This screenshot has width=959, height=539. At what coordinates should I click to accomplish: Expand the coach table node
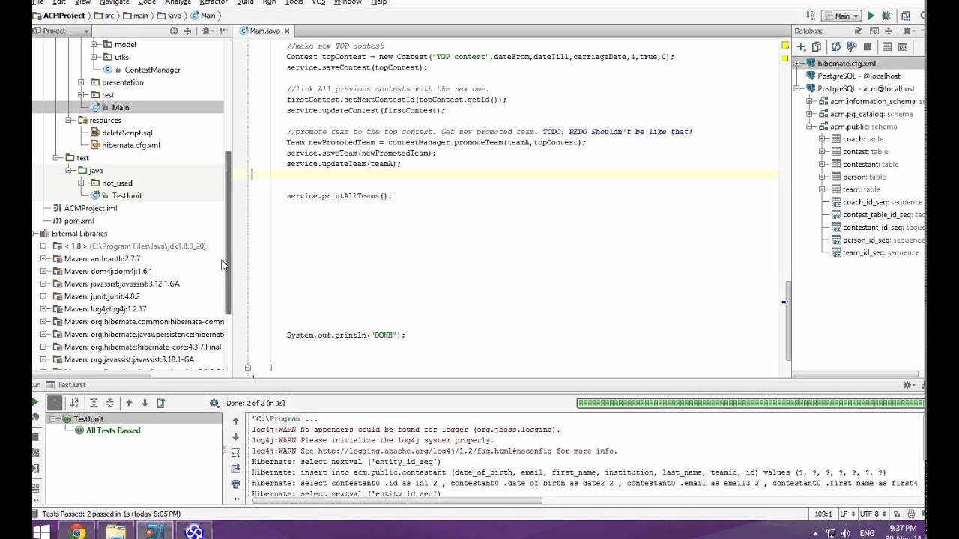coord(822,139)
